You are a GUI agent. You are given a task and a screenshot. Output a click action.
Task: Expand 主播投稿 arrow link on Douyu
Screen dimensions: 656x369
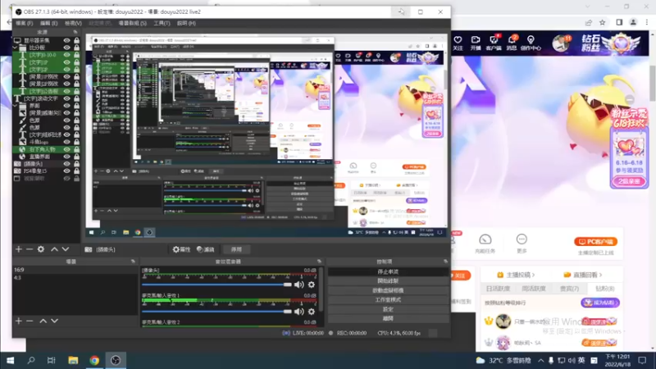[x=516, y=275]
